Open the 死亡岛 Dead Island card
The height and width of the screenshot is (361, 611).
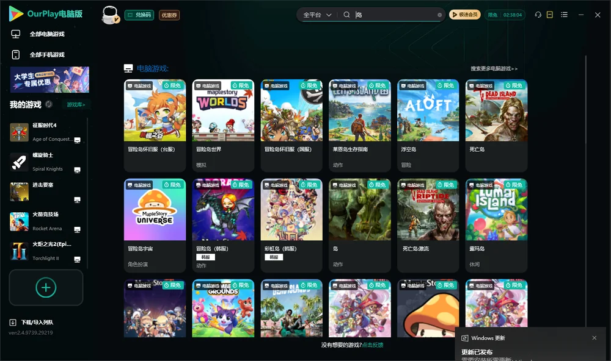point(496,125)
